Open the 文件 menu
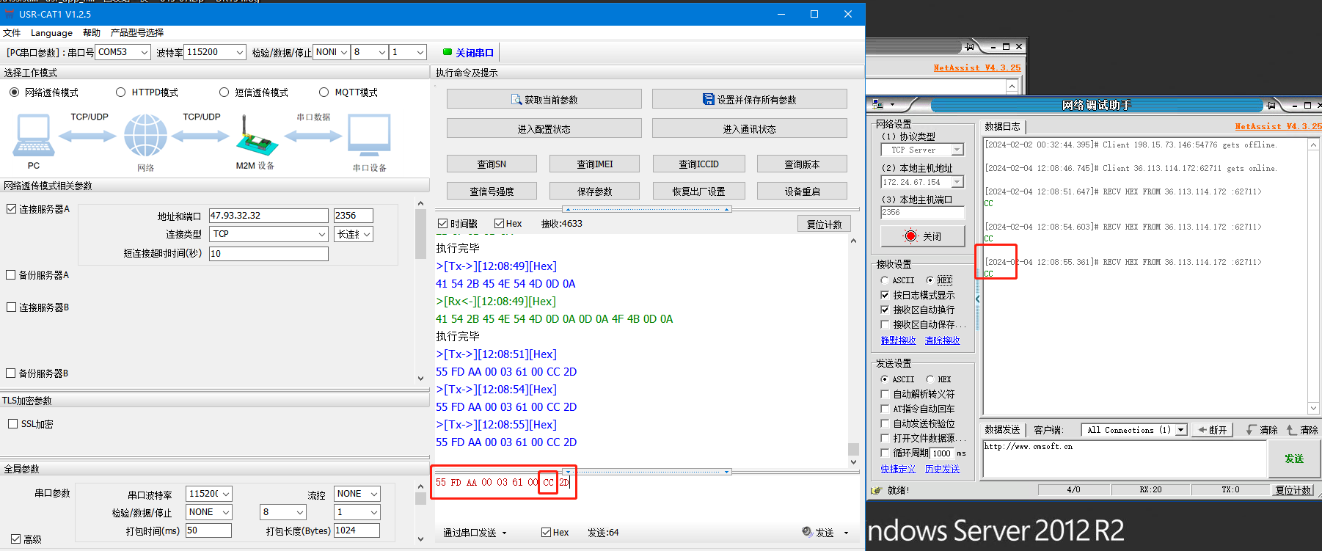Viewport: 1322px width, 551px height. pos(12,32)
